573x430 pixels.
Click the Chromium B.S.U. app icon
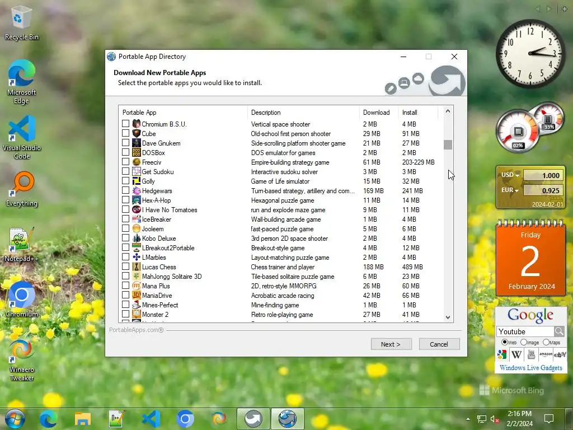click(x=137, y=124)
